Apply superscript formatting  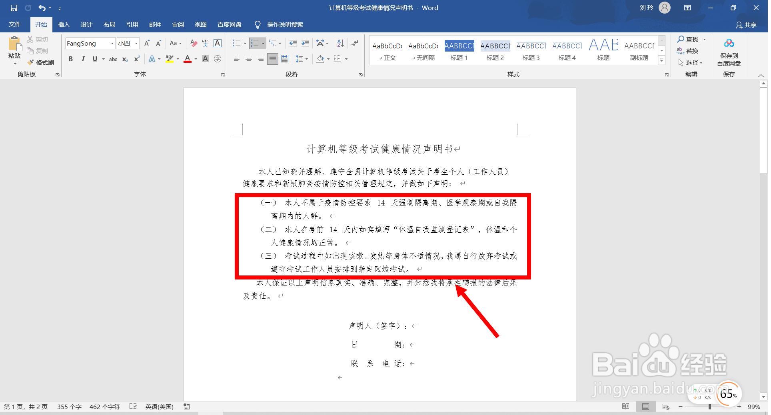[137, 59]
